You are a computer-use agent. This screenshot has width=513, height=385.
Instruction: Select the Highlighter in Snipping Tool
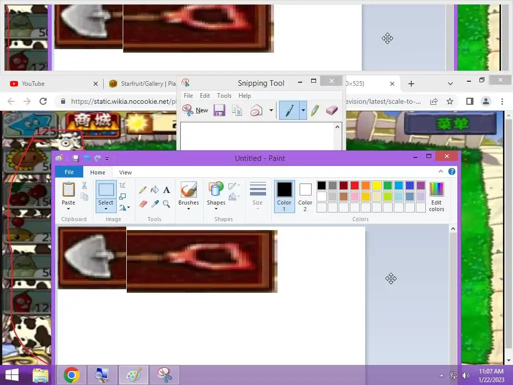315,110
